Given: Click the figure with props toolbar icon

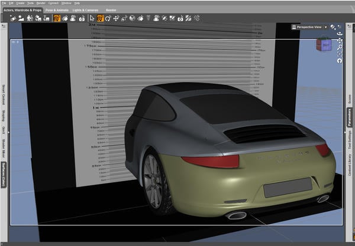Looking at the screenshot, I should 38,18.
